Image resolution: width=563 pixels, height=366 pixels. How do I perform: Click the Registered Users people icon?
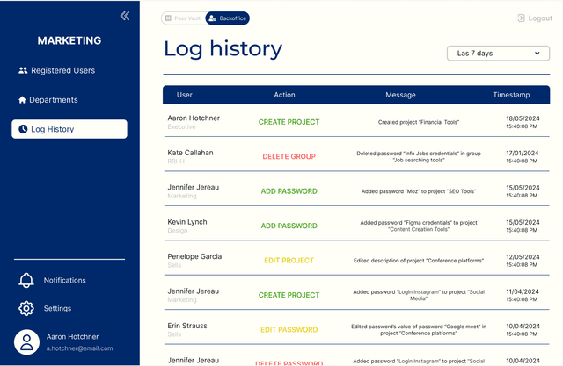[23, 70]
